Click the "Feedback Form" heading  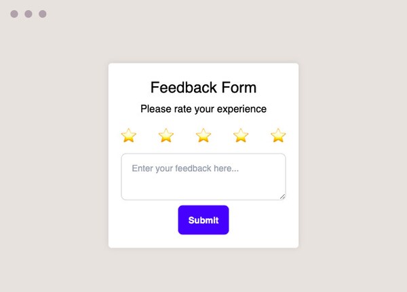pos(203,88)
